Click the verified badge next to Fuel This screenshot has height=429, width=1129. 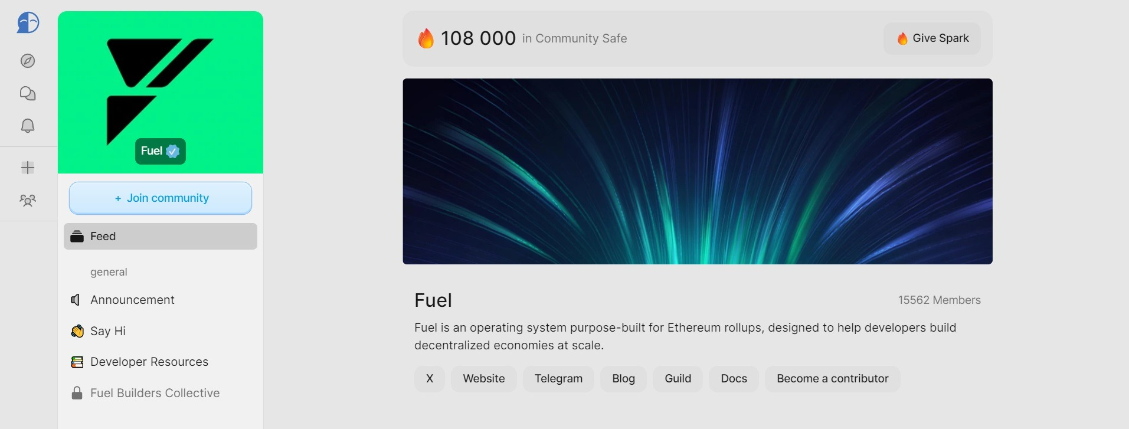coord(173,151)
